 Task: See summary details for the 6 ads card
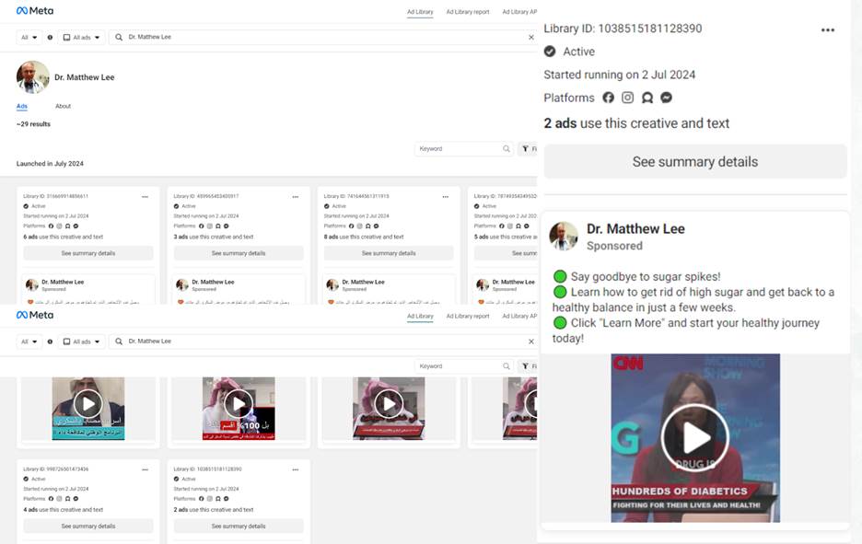[x=88, y=253]
